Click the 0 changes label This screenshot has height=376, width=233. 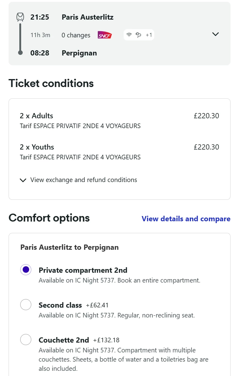coord(76,35)
